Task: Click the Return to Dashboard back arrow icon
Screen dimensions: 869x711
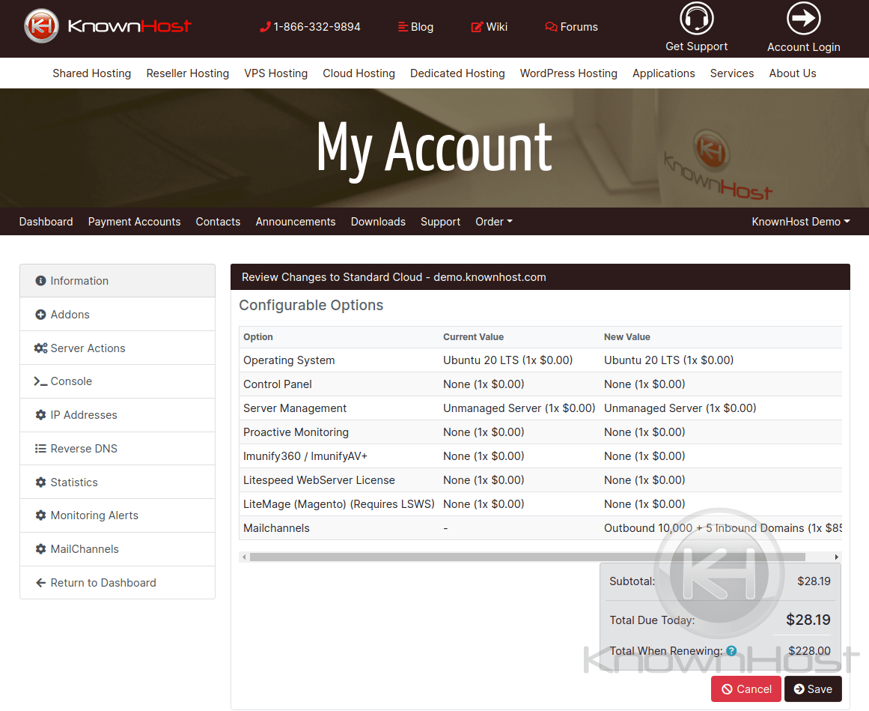Action: 40,583
